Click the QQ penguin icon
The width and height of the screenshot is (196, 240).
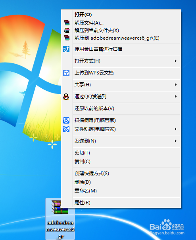(66, 97)
